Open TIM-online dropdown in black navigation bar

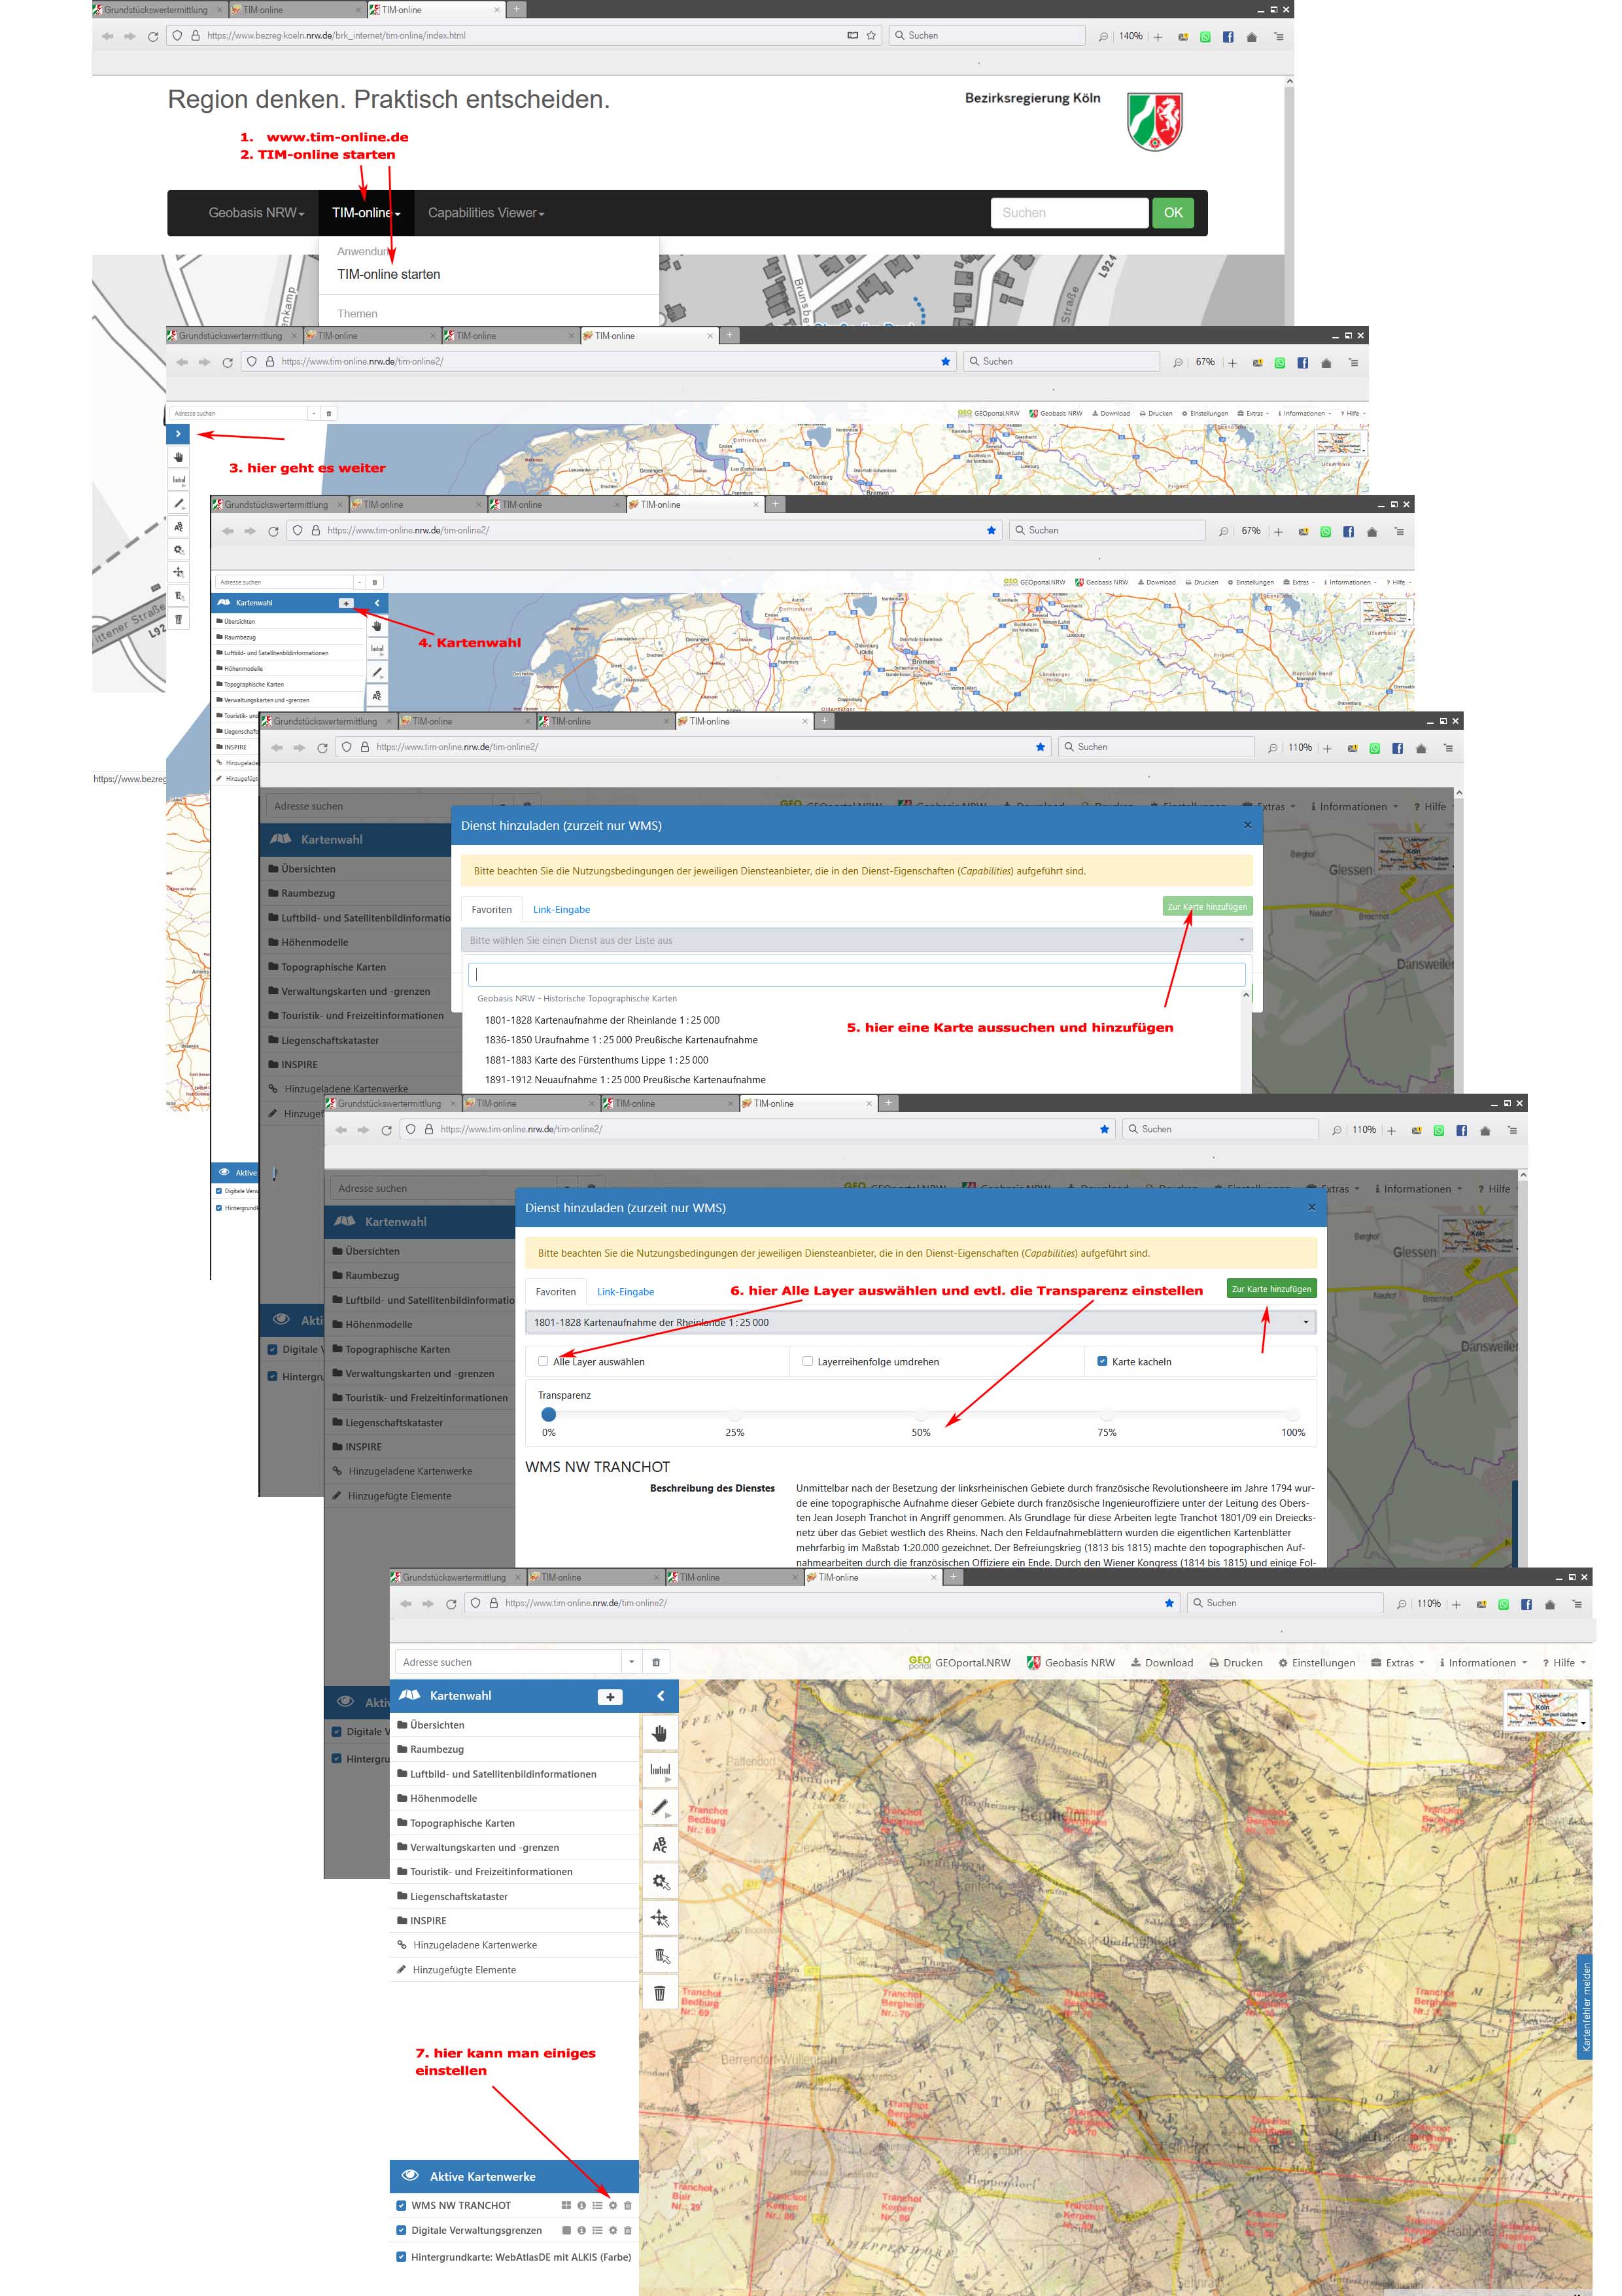coord(366,213)
